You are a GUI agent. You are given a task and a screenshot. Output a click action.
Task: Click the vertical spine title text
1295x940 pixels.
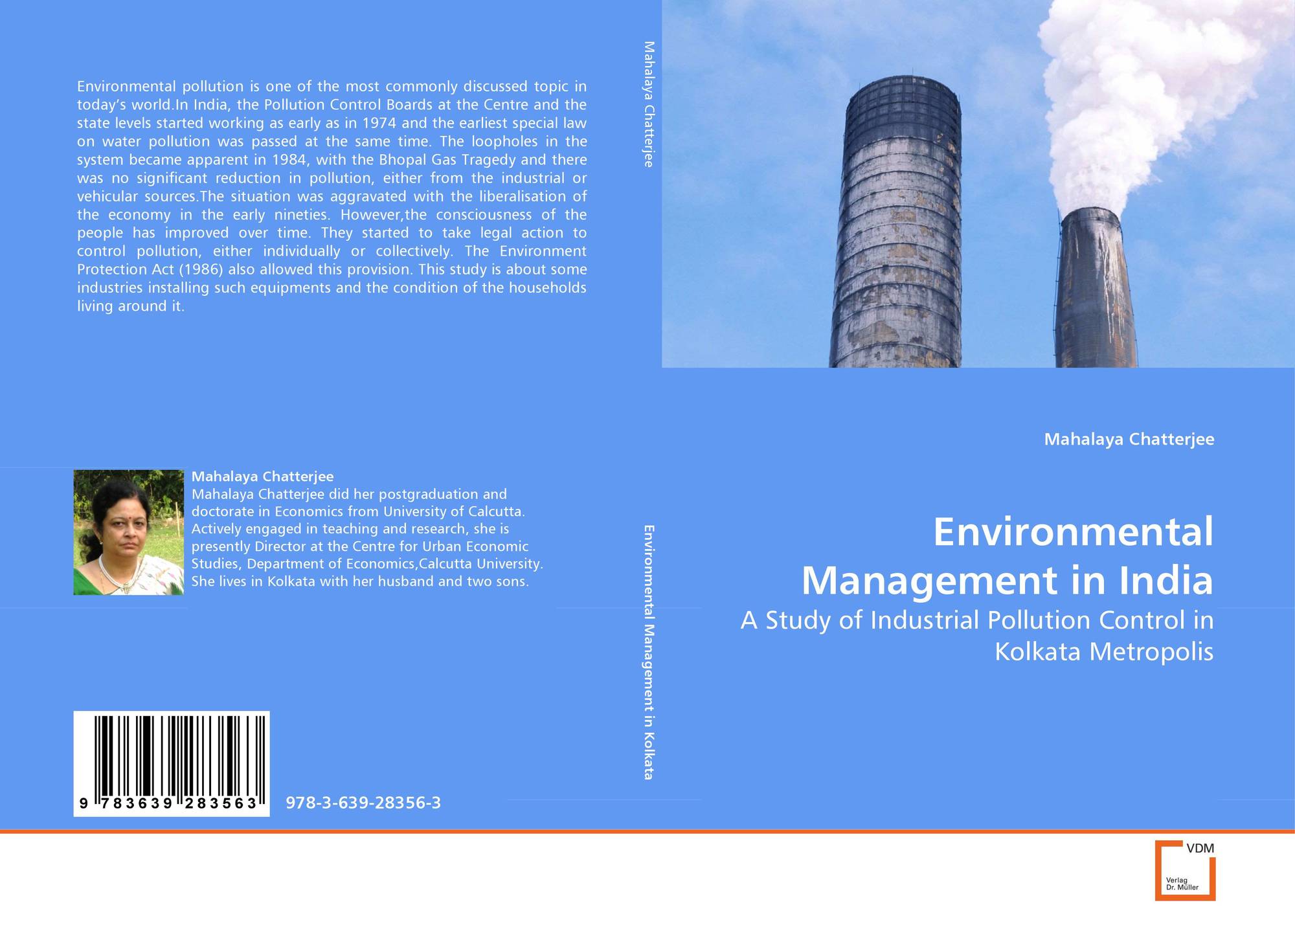tap(648, 652)
